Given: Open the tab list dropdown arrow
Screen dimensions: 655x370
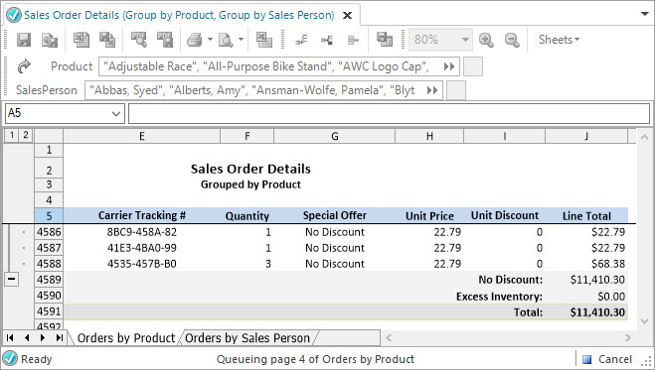Looking at the screenshot, I should tap(644, 14).
